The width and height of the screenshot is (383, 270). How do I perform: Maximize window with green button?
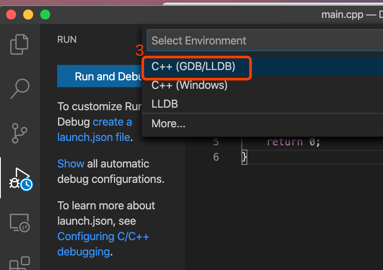(45, 15)
